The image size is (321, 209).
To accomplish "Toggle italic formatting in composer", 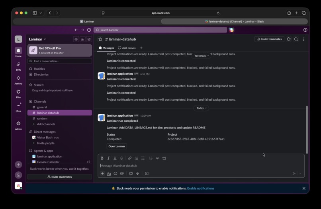I will click(x=108, y=158).
